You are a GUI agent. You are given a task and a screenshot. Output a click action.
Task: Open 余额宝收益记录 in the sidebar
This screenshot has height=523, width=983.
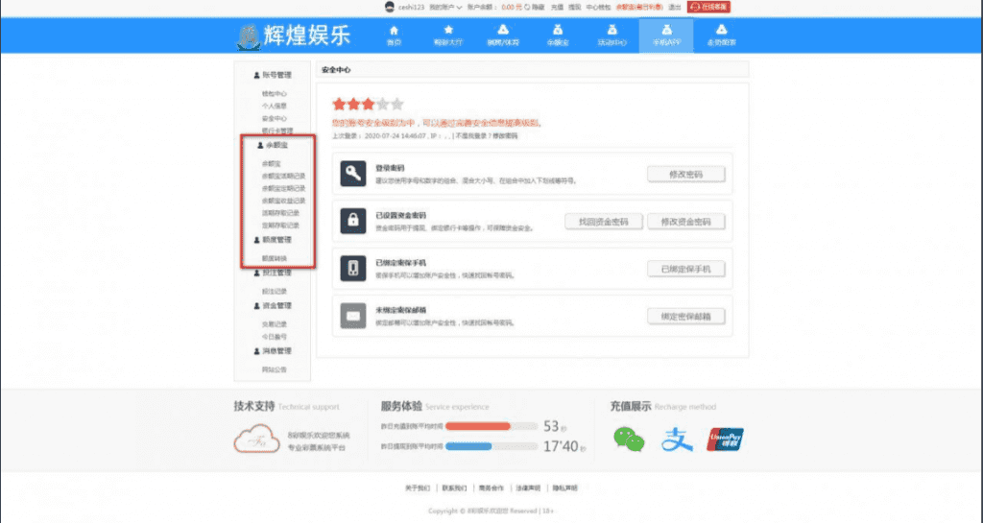pyautogui.click(x=283, y=201)
